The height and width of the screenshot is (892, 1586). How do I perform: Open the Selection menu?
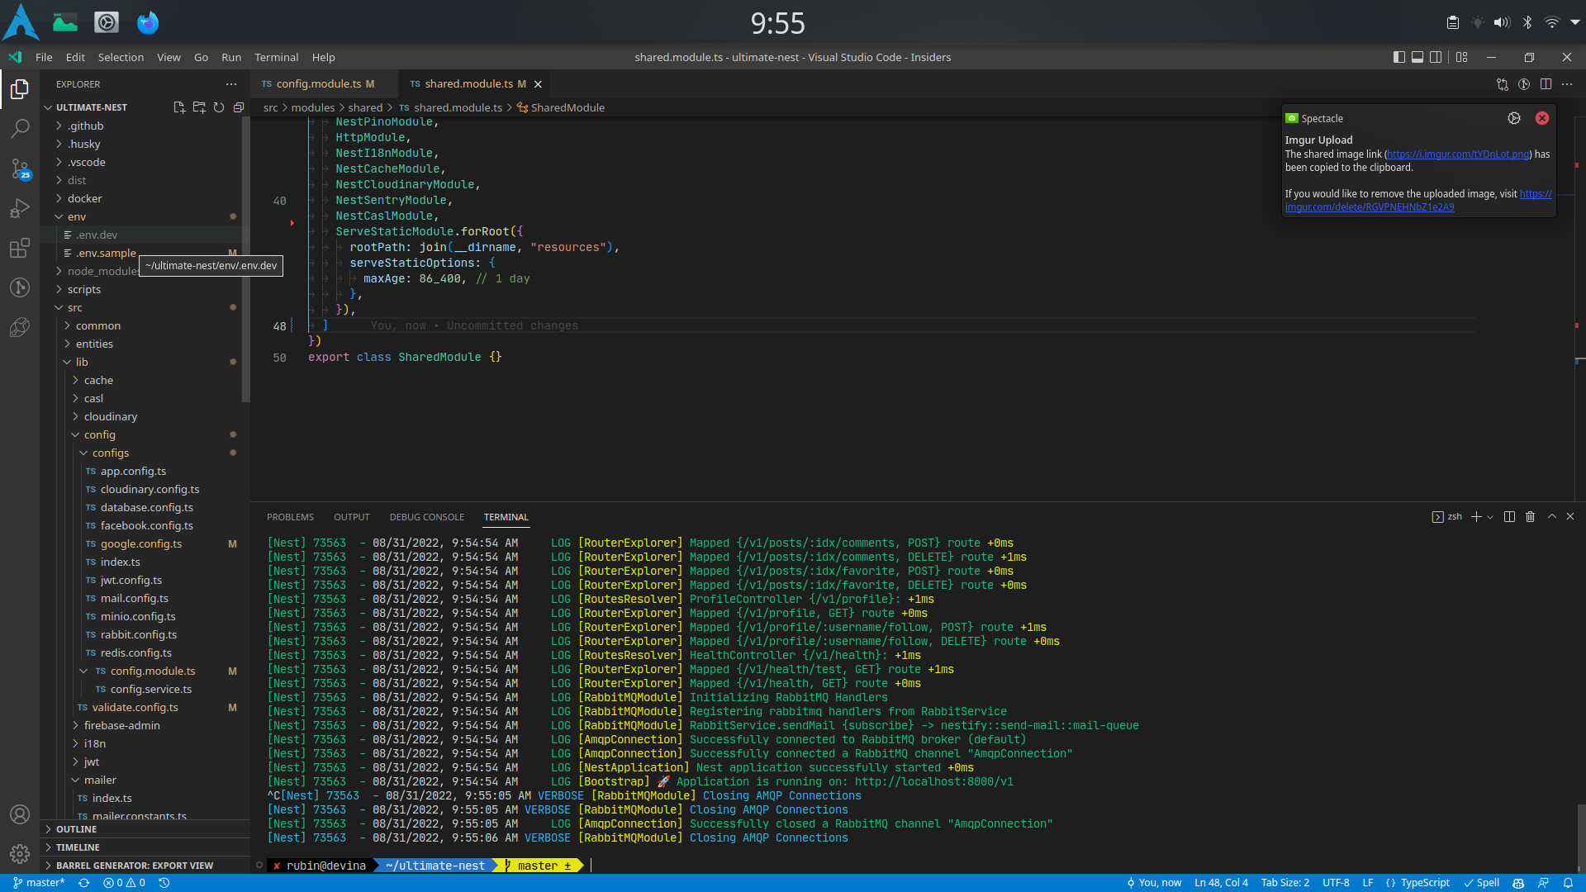click(x=121, y=57)
